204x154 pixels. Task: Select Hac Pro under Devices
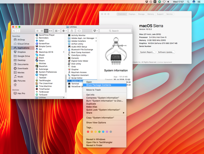click(x=23, y=93)
